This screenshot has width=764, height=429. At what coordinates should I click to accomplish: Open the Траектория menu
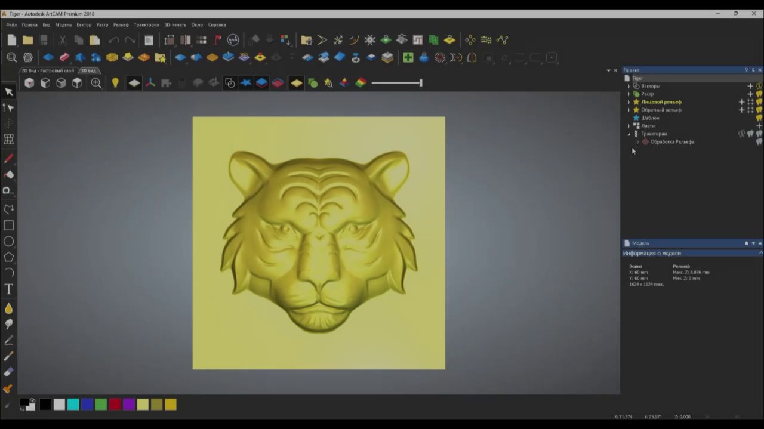pyautogui.click(x=146, y=25)
